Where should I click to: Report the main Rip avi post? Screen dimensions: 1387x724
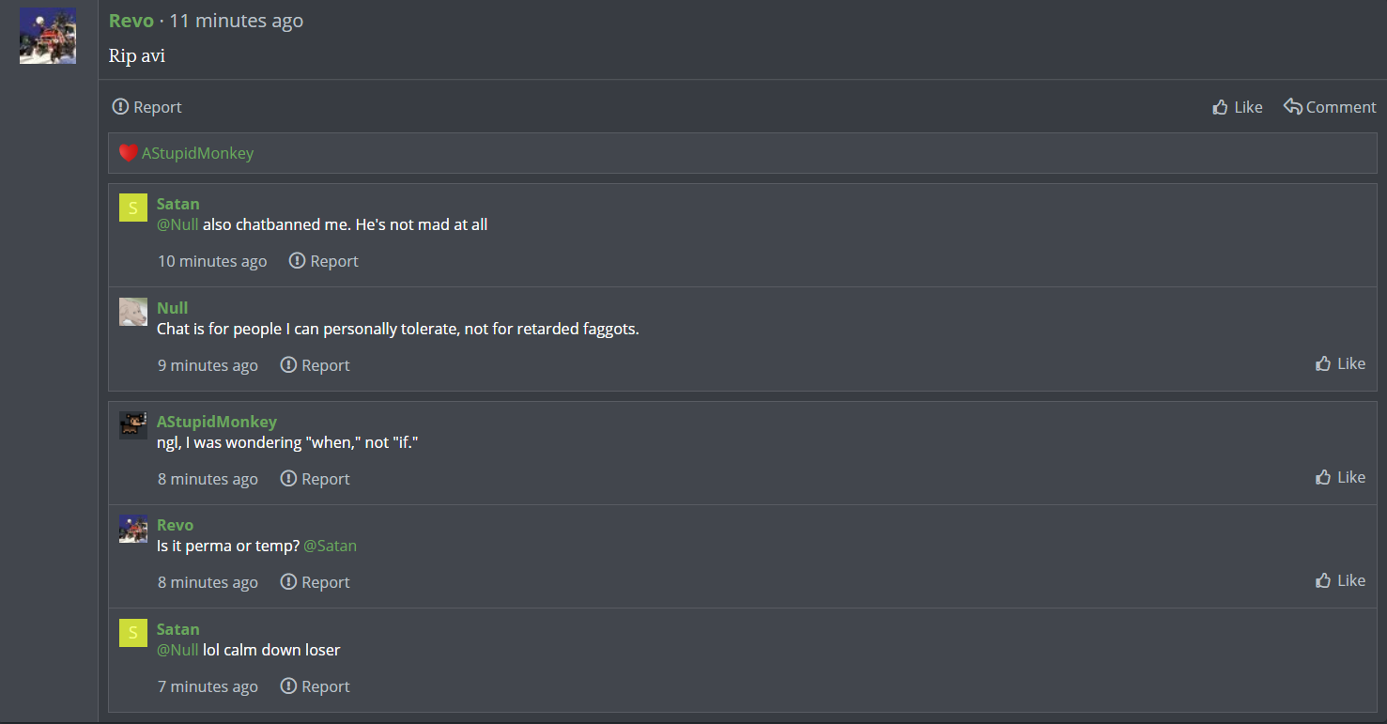click(147, 107)
